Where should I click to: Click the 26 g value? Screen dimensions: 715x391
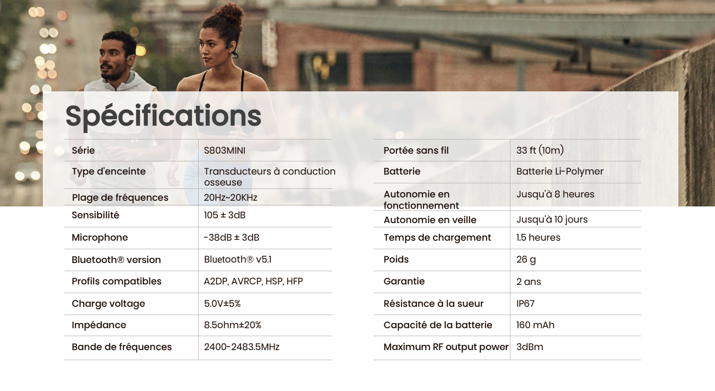526,259
